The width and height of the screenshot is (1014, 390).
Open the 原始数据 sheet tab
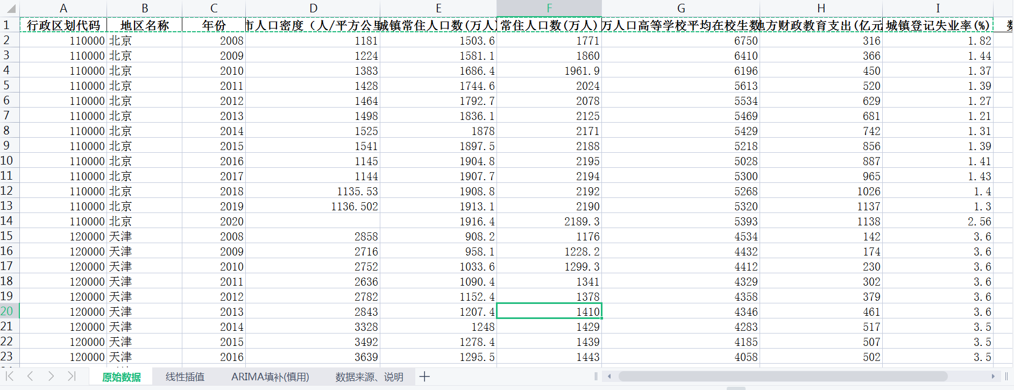(x=122, y=377)
